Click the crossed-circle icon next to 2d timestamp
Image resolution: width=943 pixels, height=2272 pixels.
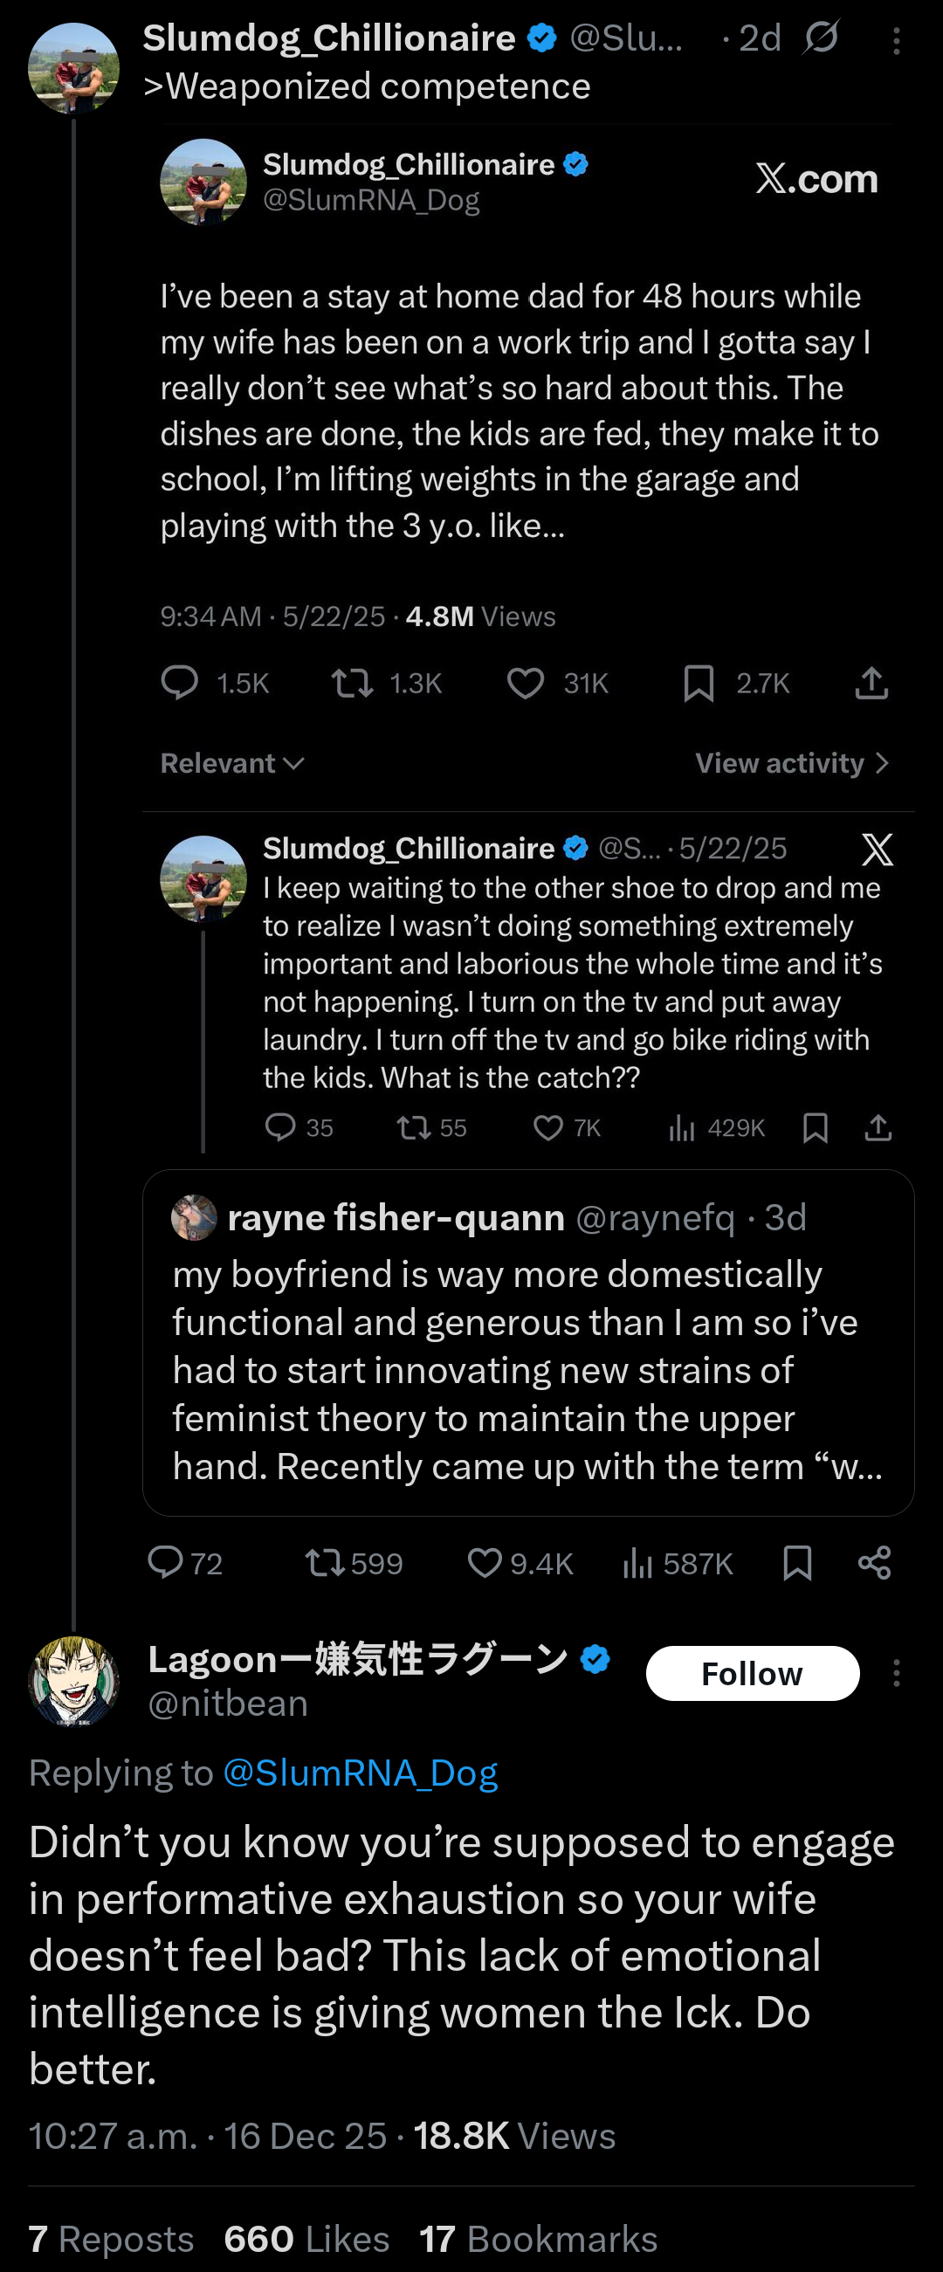[822, 38]
